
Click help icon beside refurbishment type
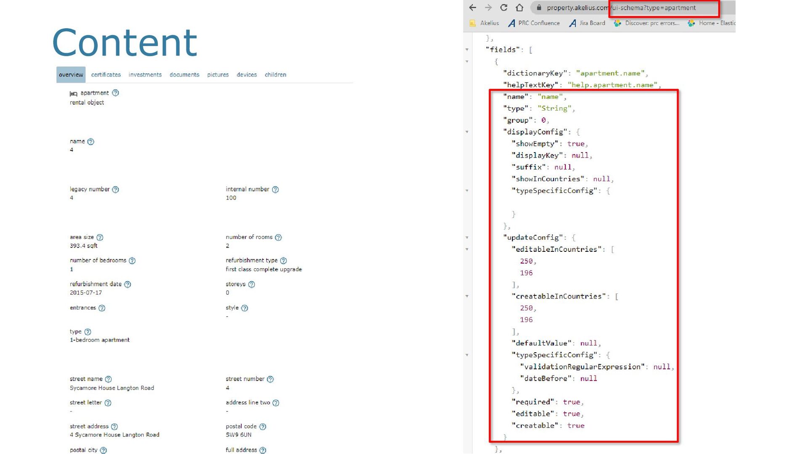coord(283,261)
